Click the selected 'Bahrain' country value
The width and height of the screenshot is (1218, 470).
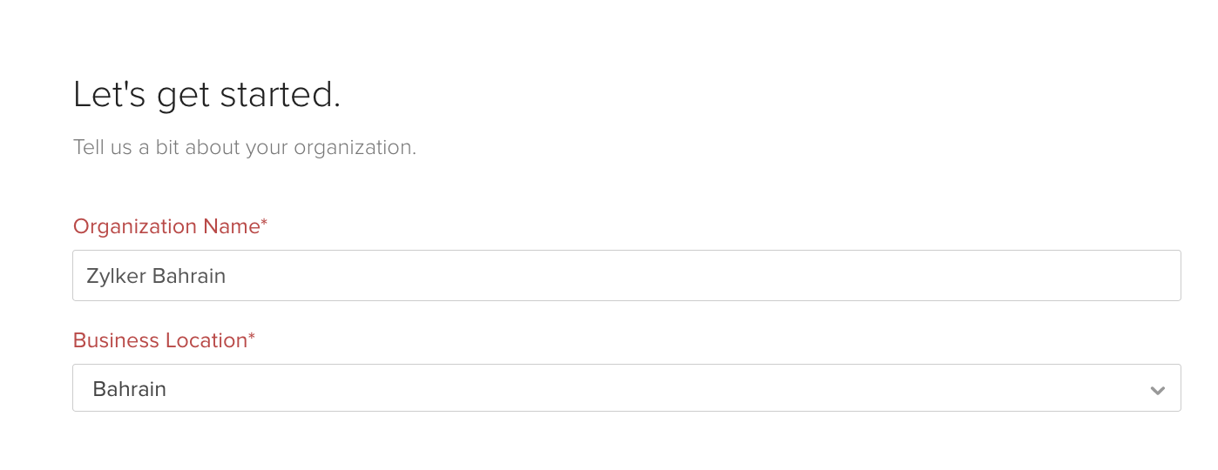tap(130, 388)
